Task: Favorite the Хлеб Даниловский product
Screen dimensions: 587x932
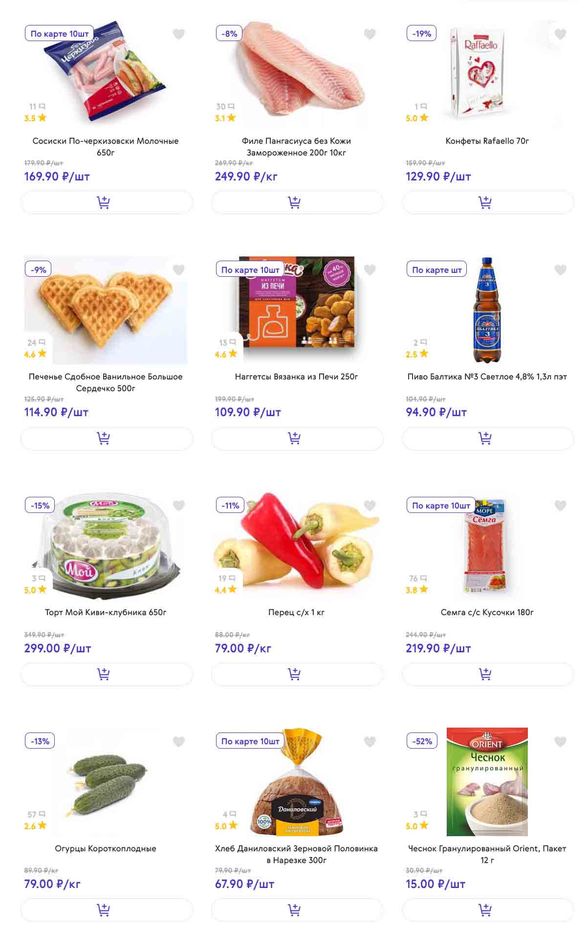Action: (x=370, y=742)
